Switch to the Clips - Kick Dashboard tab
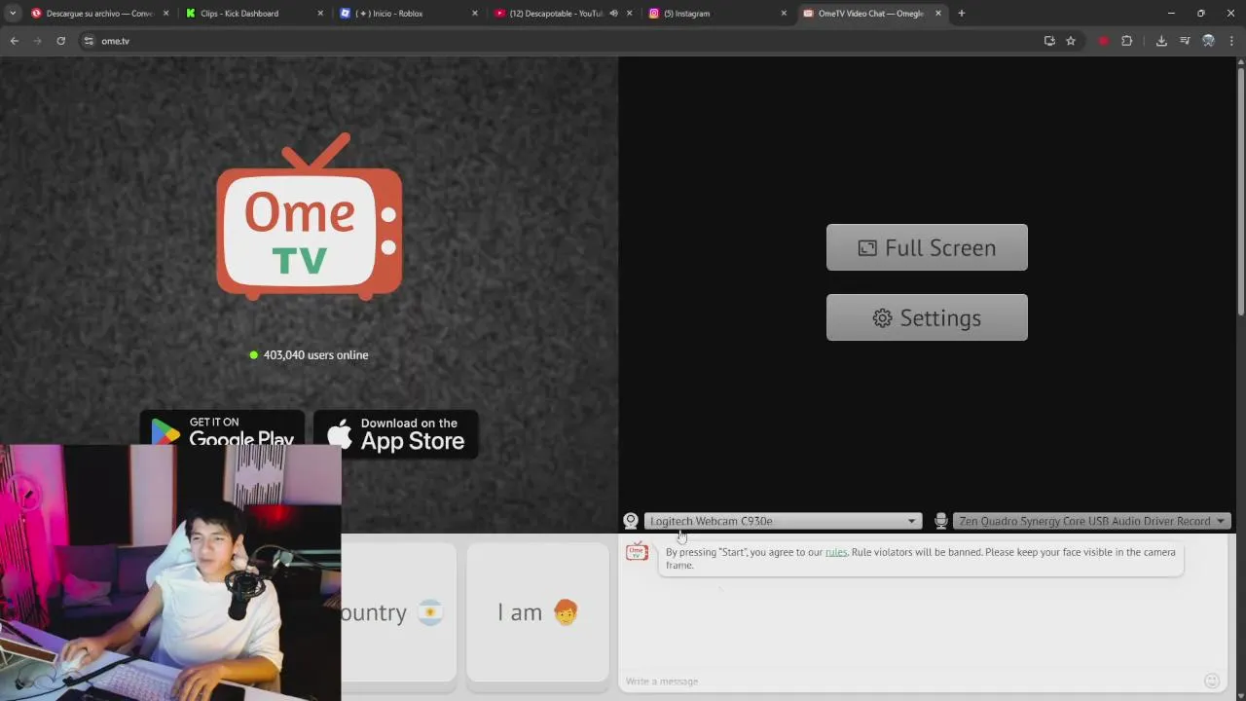This screenshot has width=1246, height=701. (255, 14)
